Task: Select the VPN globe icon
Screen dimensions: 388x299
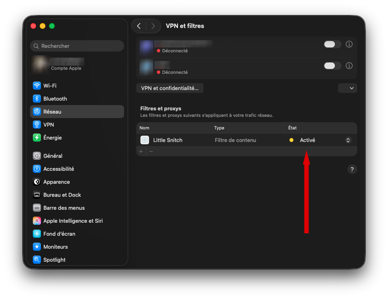Action: click(37, 125)
